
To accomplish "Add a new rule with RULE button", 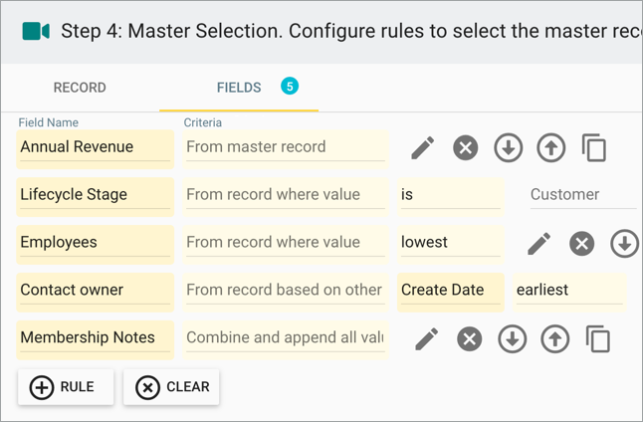I will (x=66, y=387).
